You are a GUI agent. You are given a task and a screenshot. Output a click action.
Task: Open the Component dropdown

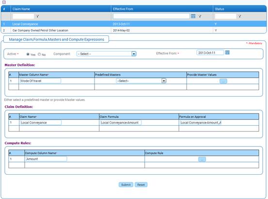pos(106,54)
